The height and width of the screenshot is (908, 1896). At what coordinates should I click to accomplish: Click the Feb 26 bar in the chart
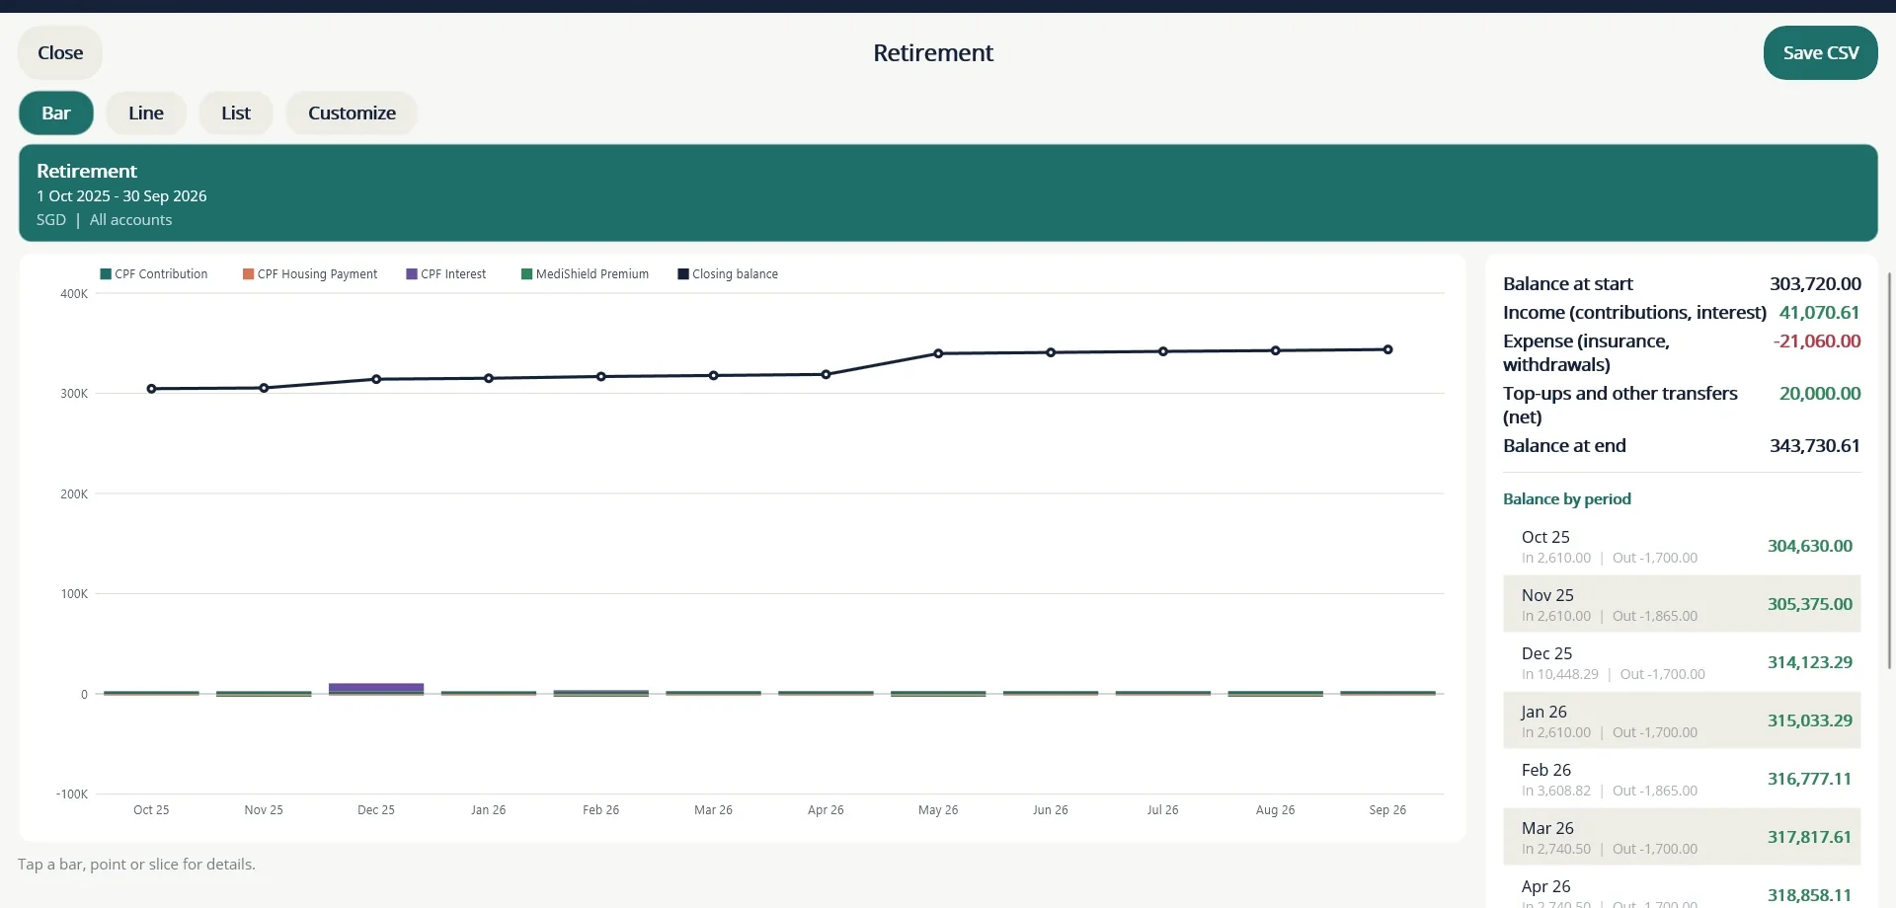click(x=601, y=693)
